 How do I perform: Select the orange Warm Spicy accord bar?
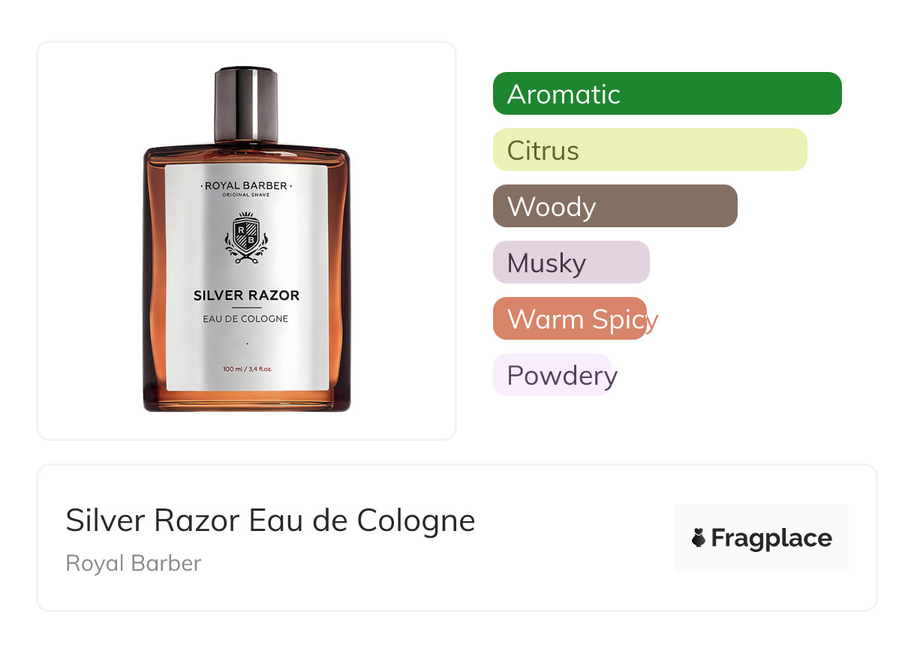pos(570,319)
